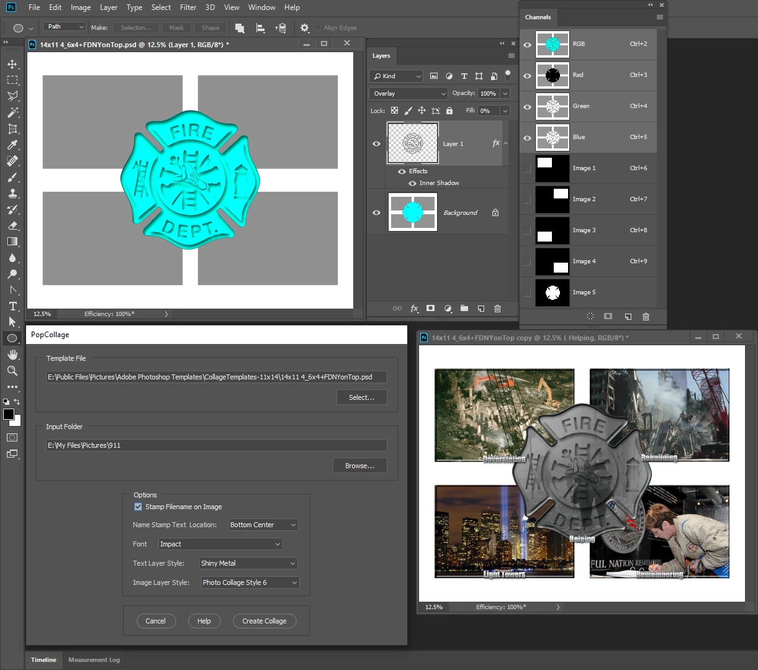The image size is (758, 670).
Task: Select the Lasso tool
Action: (12, 96)
